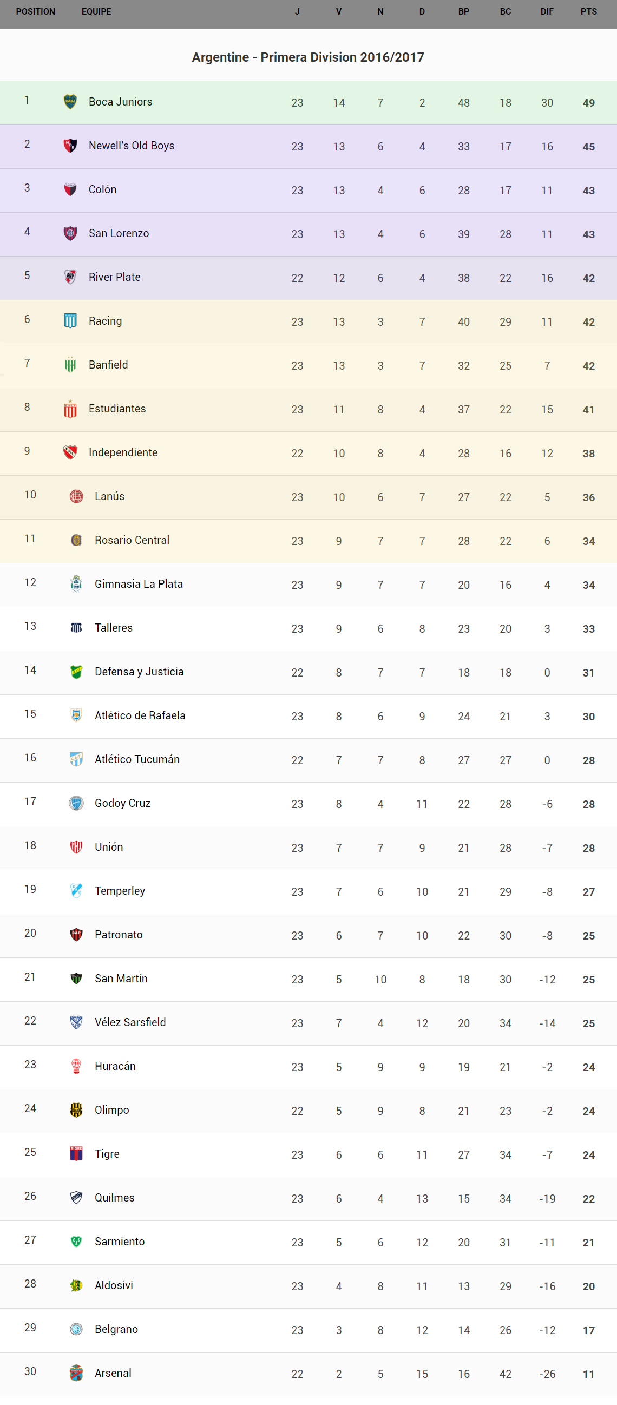Click the EQUIPE column header
This screenshot has height=1405, width=617.
tap(96, 11)
